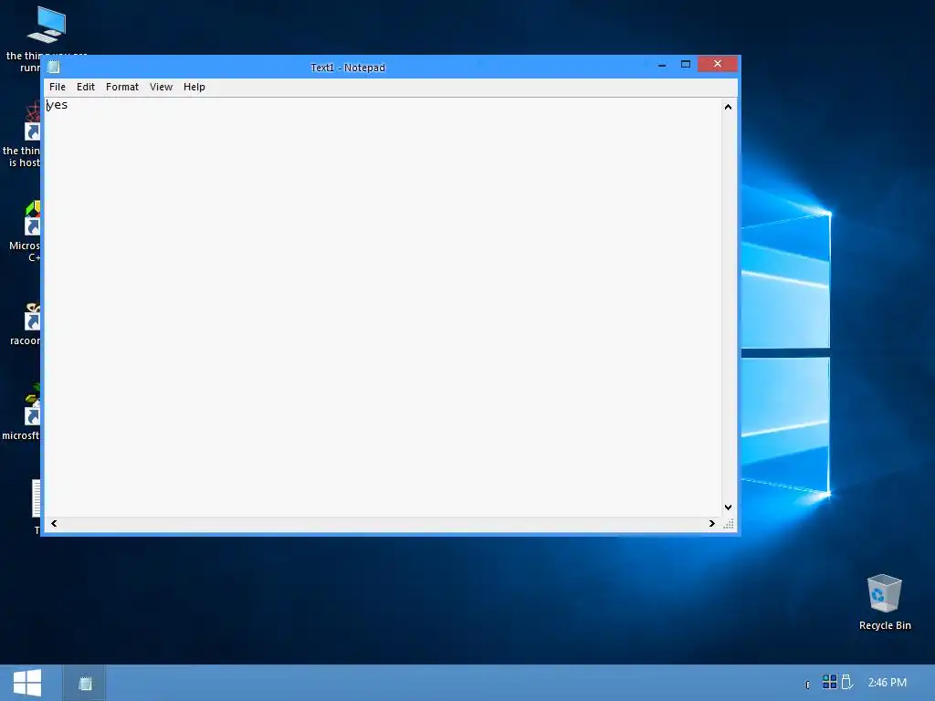Select the Notepad taskbar button

pos(85,683)
